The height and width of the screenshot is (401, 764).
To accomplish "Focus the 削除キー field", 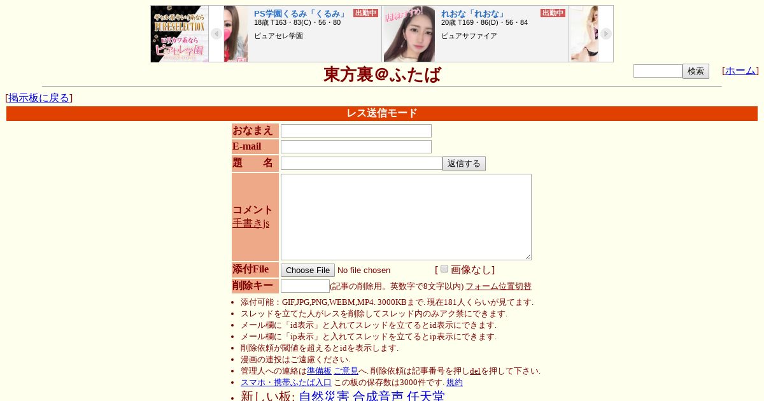I will pyautogui.click(x=305, y=286).
